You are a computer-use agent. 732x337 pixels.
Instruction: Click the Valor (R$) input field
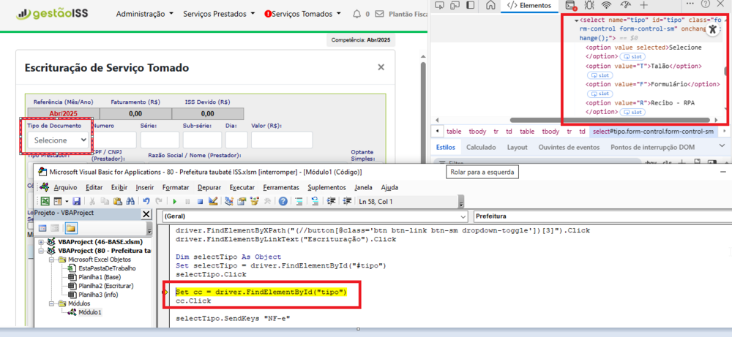click(x=282, y=140)
